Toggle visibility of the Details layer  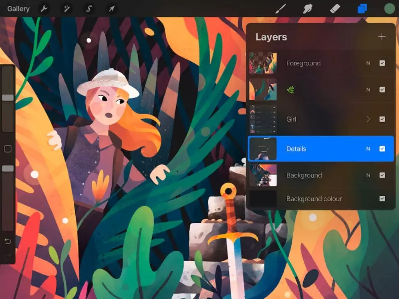(382, 149)
